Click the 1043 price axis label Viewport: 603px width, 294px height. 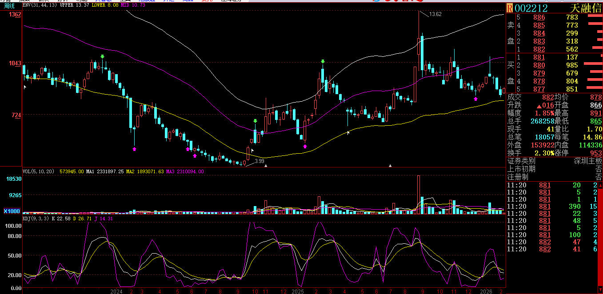click(15, 64)
